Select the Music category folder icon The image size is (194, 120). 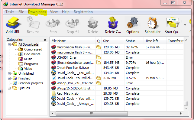coord(21,59)
